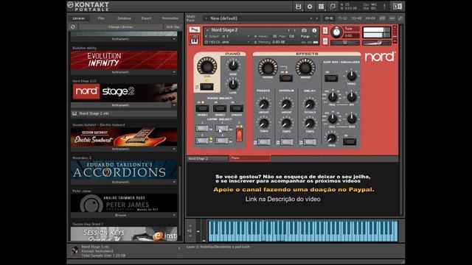Open Kontakt options gear icon

tap(310, 7)
